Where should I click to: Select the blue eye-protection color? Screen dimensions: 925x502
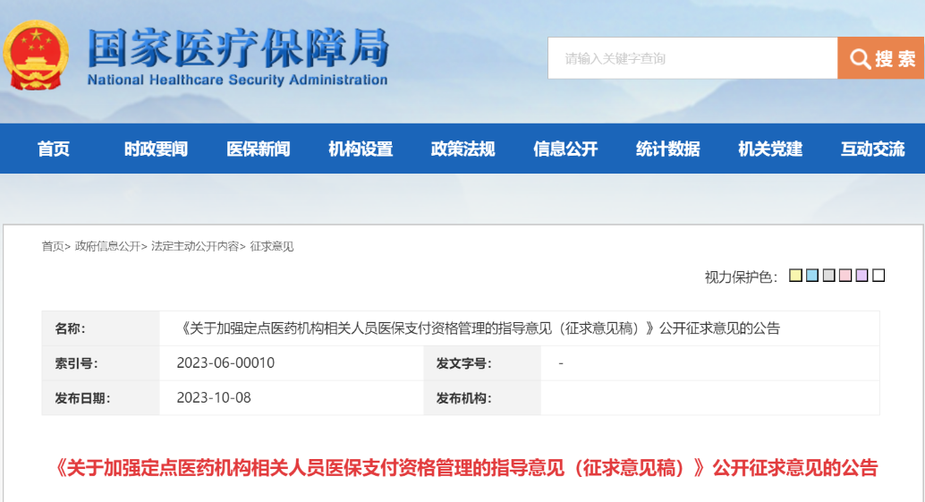coord(811,276)
